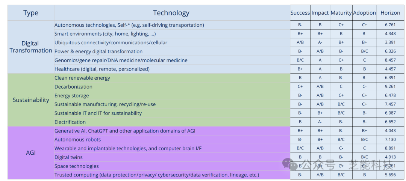Click the "Decarbonization" technology row label

pos(73,87)
